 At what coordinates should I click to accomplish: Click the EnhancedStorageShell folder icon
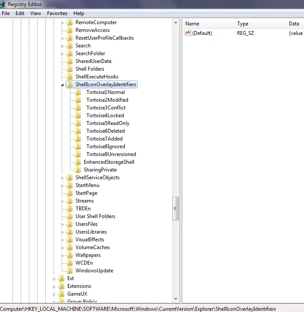[78, 162]
